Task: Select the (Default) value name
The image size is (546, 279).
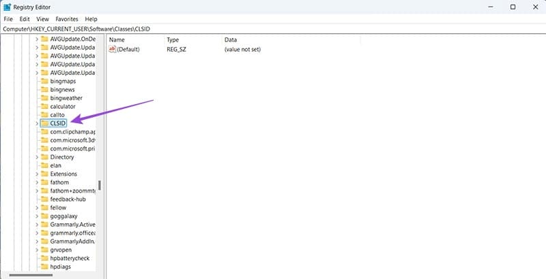Action: point(128,49)
